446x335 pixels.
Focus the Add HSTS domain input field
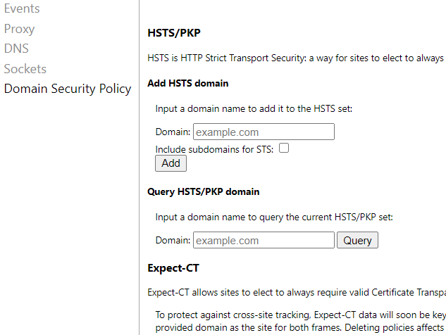(264, 132)
